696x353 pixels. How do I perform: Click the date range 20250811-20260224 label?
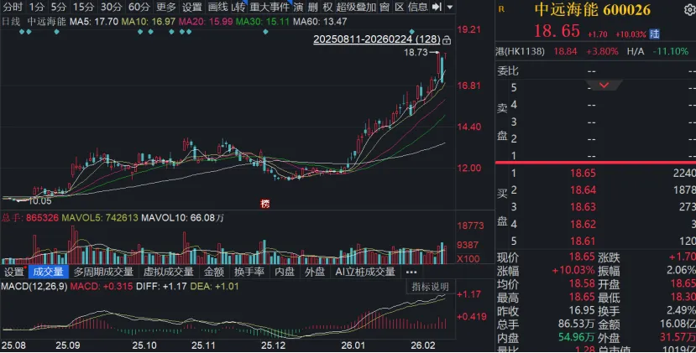[377, 39]
